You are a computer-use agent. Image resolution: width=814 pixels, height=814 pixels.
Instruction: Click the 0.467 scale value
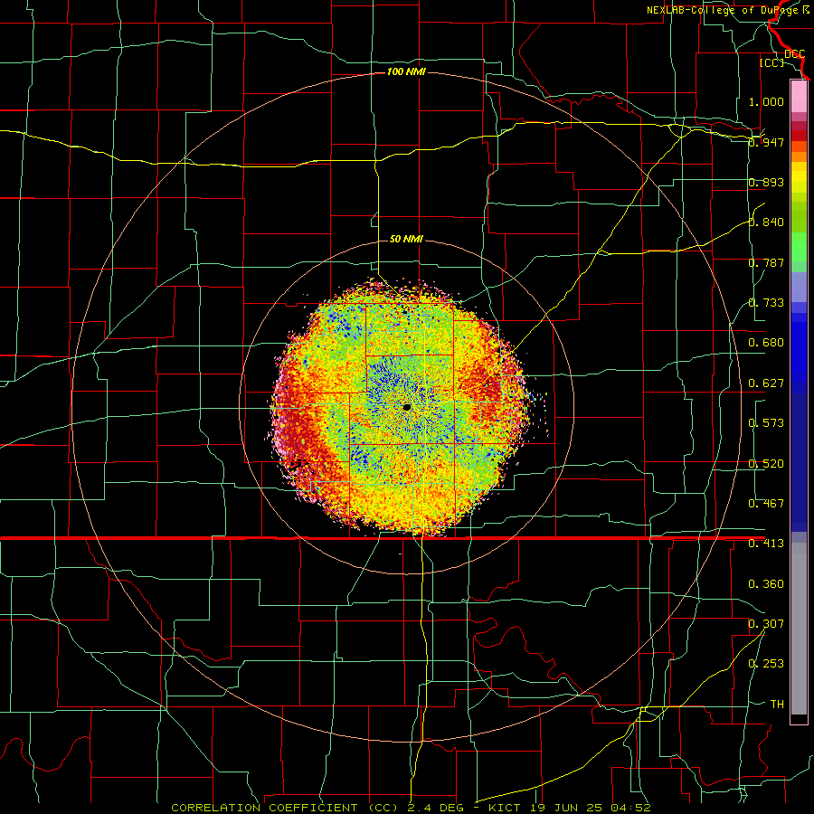pos(766,504)
